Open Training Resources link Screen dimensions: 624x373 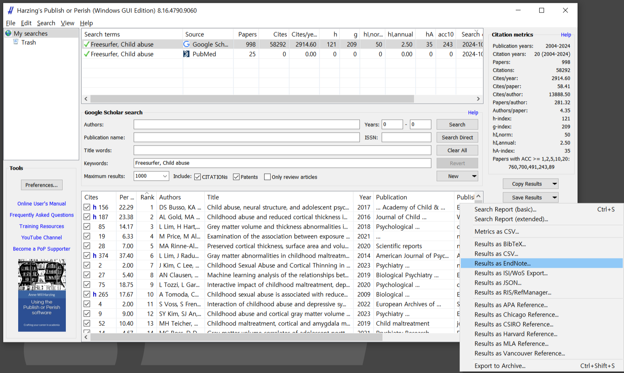click(42, 226)
